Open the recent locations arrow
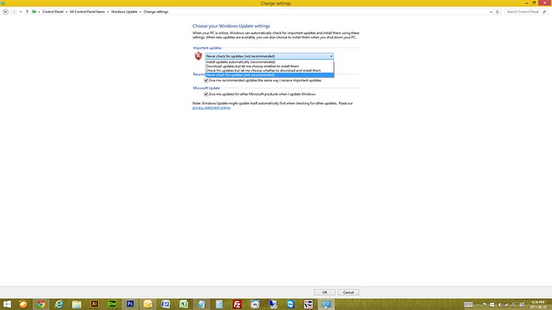 (21, 12)
